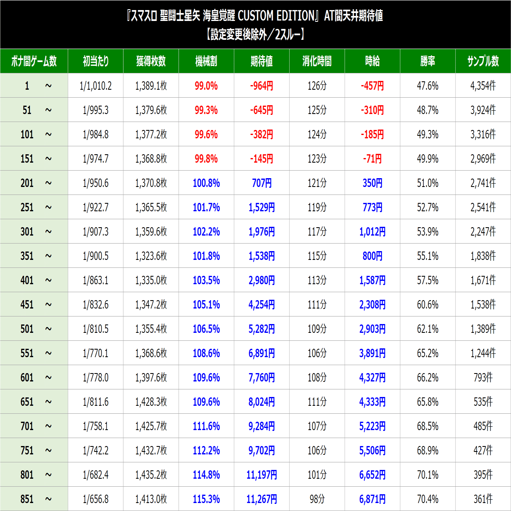Viewport: 511px width, 511px height.
Task: Click the 2,308円 hourly wage cell
Action: [372, 305]
